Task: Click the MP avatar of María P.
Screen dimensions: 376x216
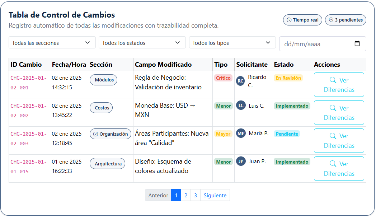Action: pyautogui.click(x=241, y=133)
